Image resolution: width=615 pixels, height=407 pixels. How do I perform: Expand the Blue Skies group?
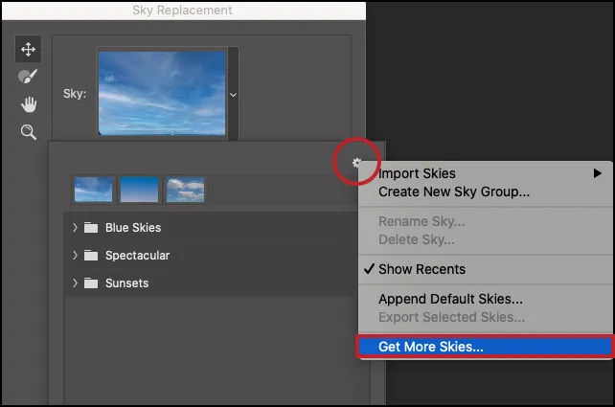[x=75, y=228]
